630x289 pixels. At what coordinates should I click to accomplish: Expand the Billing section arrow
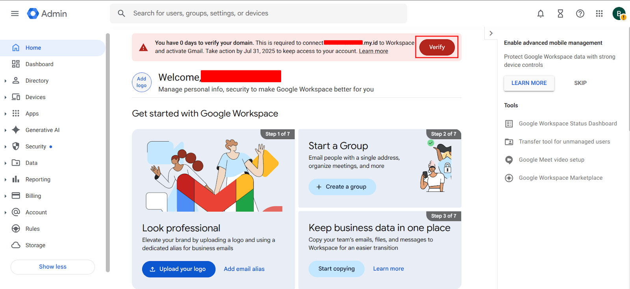(6, 196)
